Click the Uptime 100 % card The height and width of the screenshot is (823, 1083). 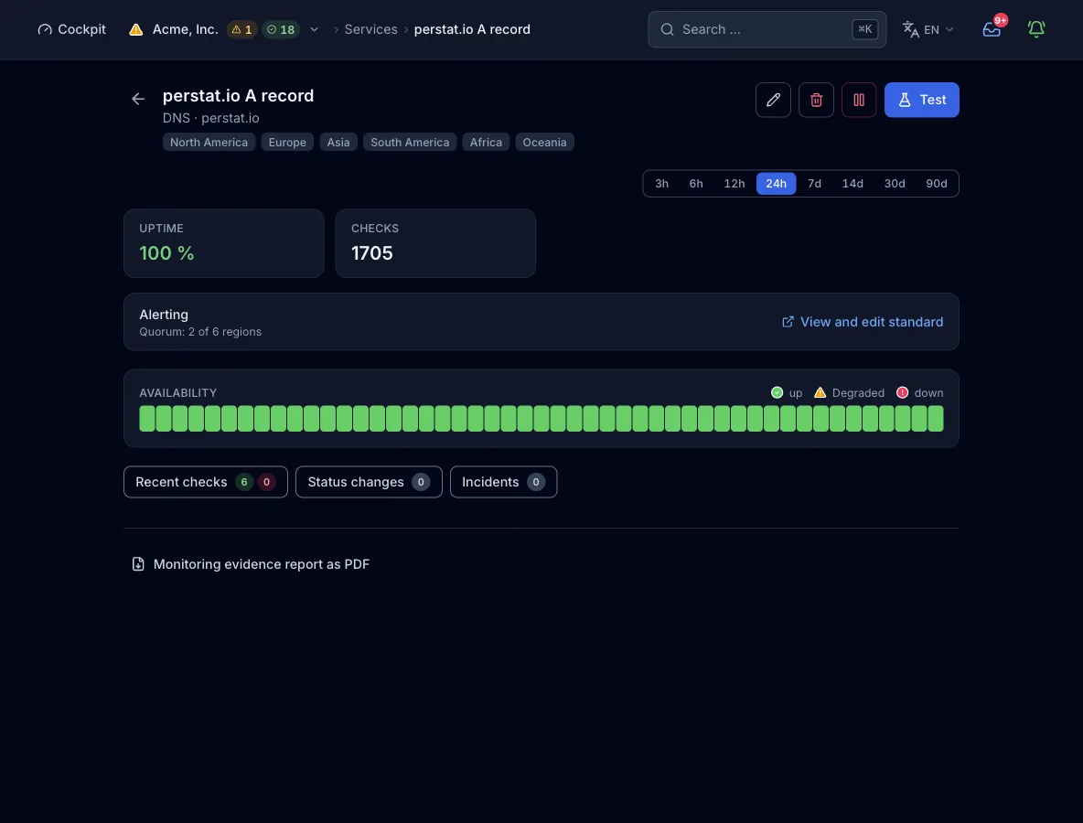pos(224,244)
